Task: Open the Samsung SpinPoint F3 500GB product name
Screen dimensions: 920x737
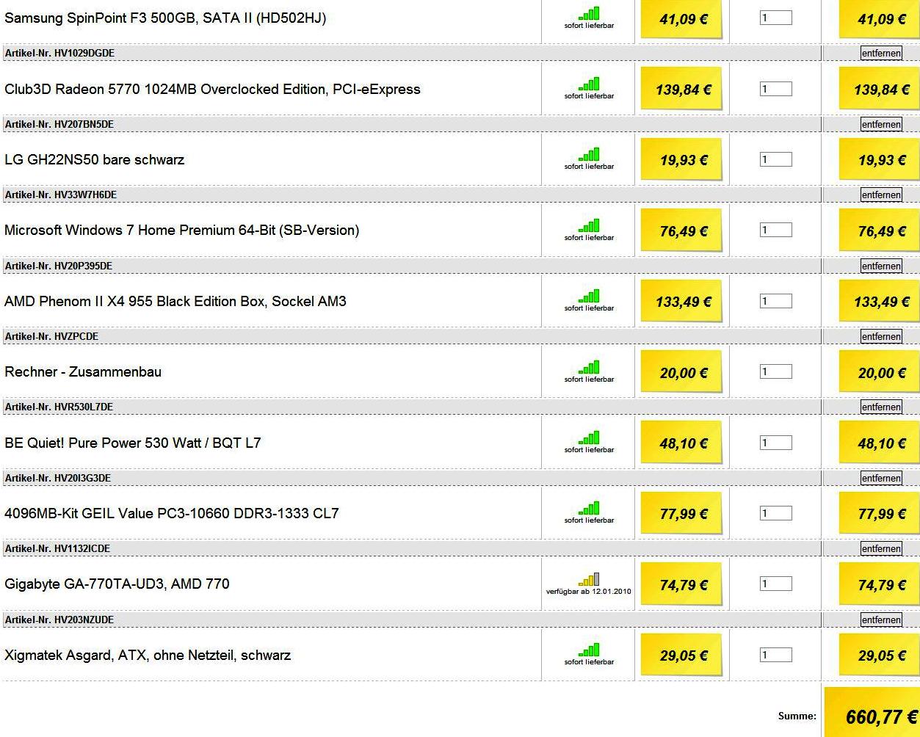Action: [x=165, y=18]
